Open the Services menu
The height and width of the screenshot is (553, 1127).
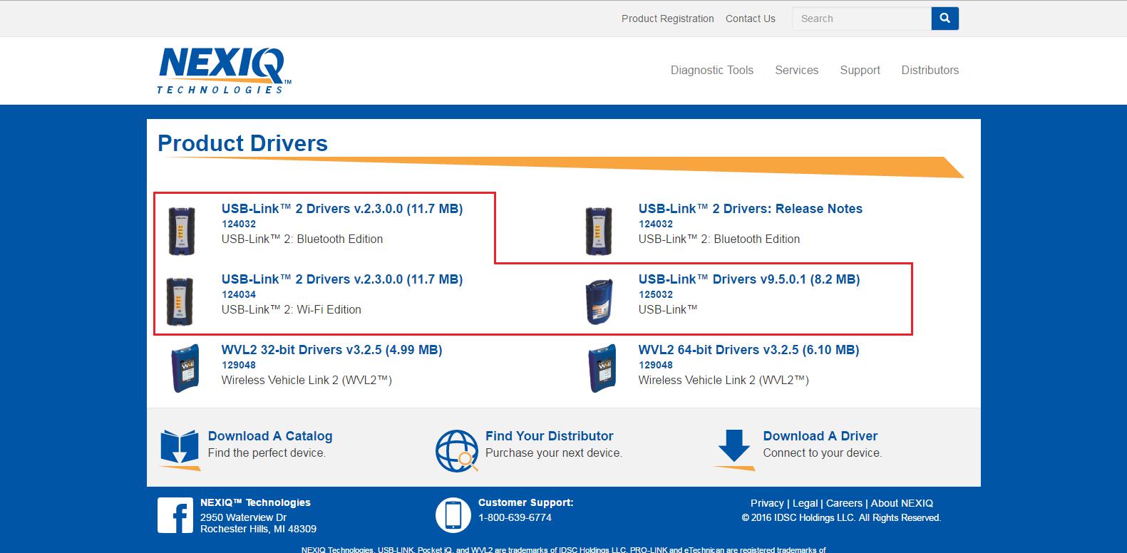796,70
